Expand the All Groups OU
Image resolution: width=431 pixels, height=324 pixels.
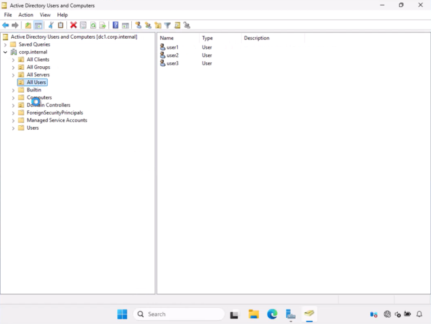[x=13, y=67]
